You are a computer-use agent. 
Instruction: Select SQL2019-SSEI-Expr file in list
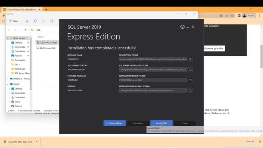coord(47,43)
